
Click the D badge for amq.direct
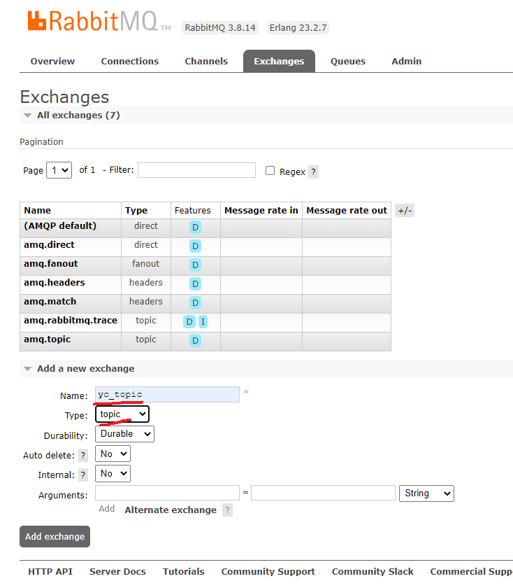pyautogui.click(x=195, y=246)
